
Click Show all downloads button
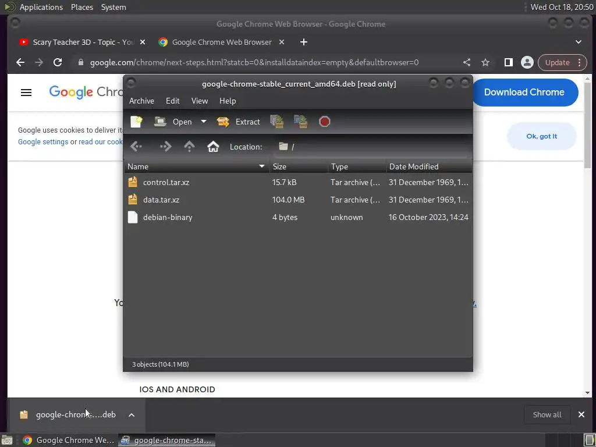547,414
